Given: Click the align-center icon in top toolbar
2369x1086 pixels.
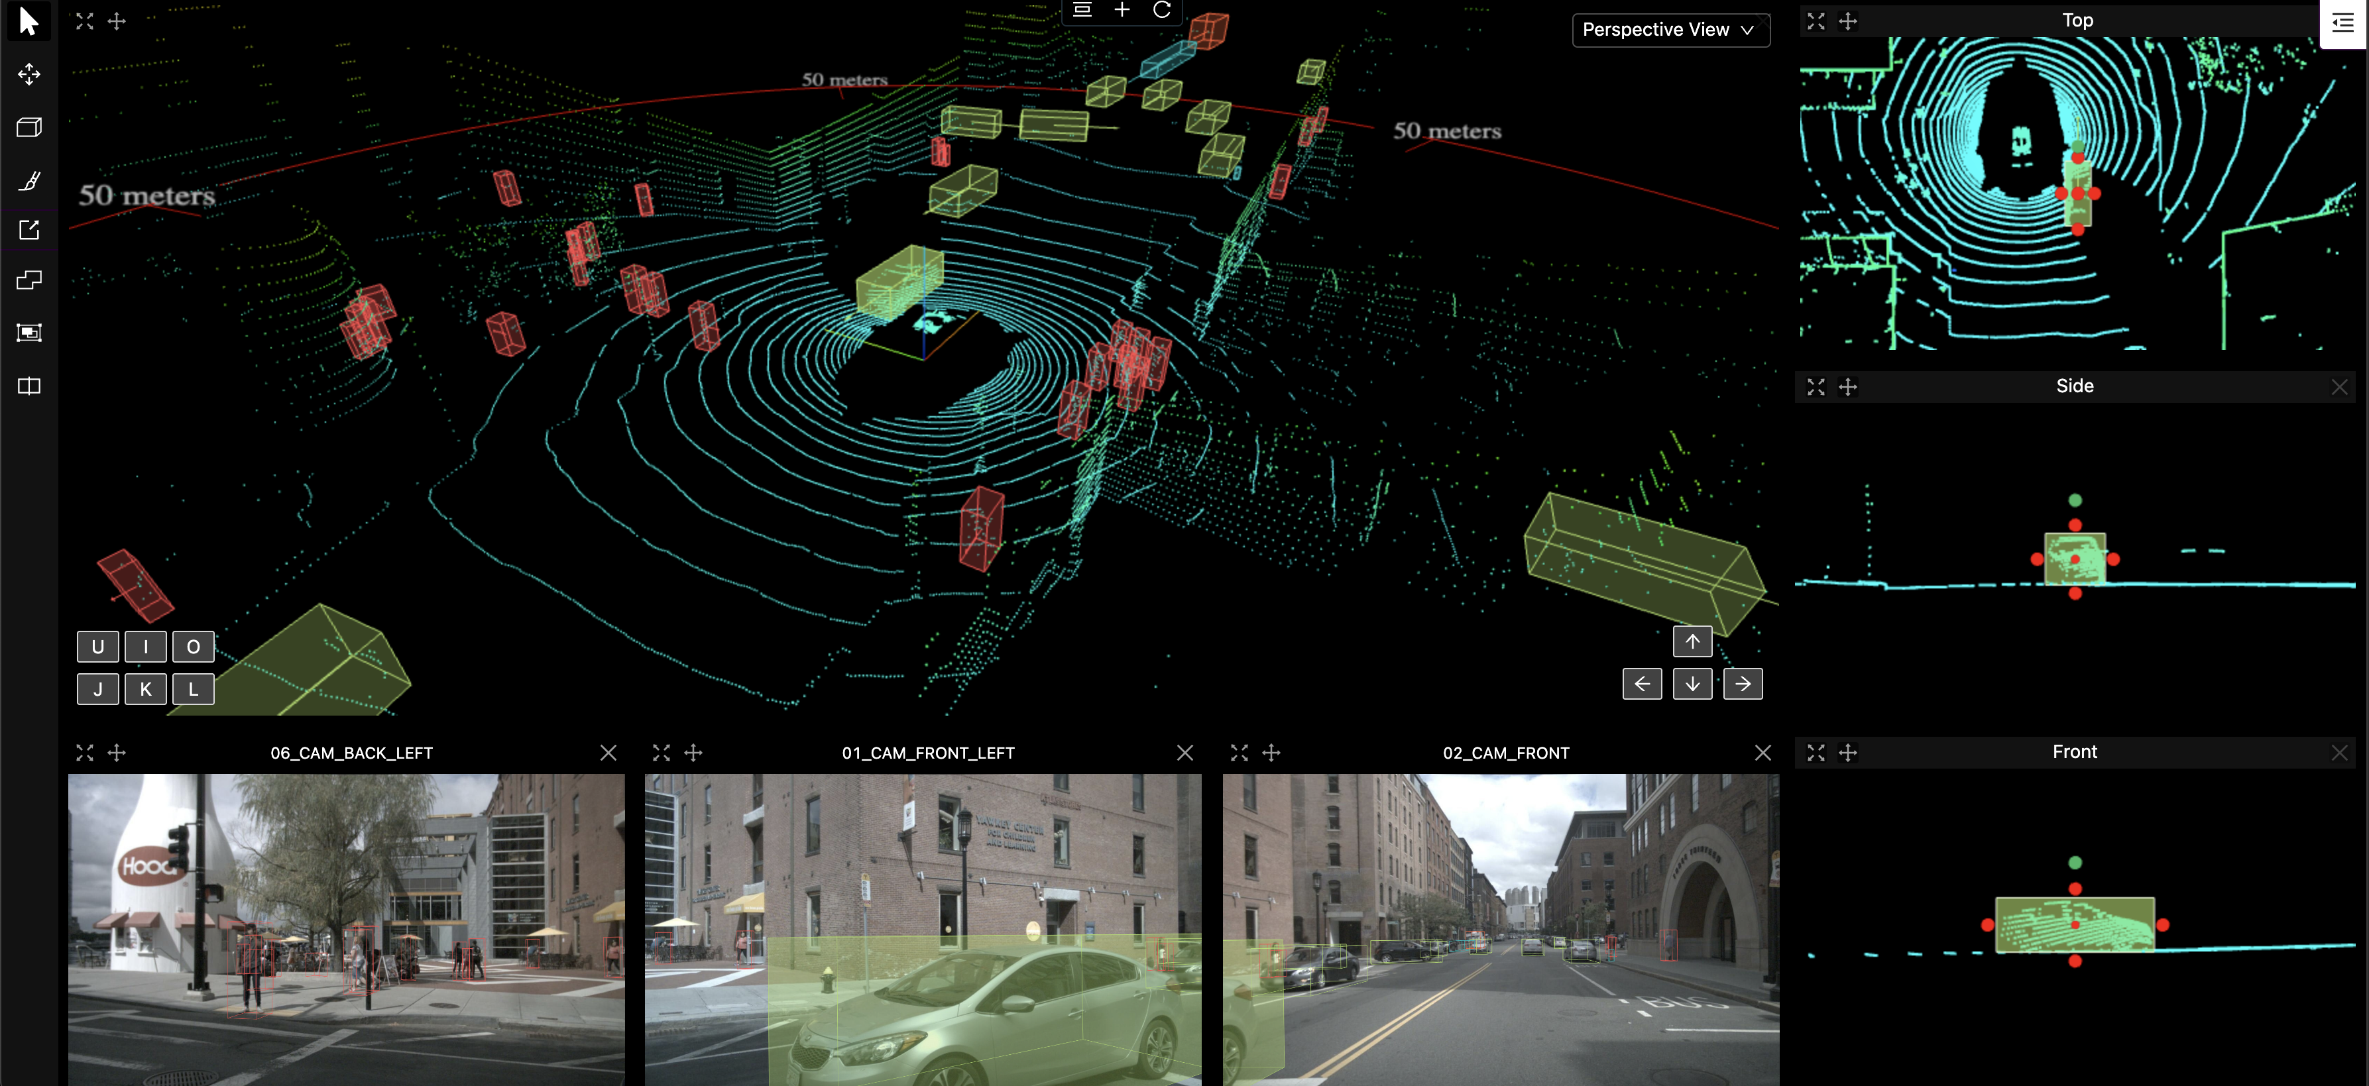Looking at the screenshot, I should point(1082,10).
